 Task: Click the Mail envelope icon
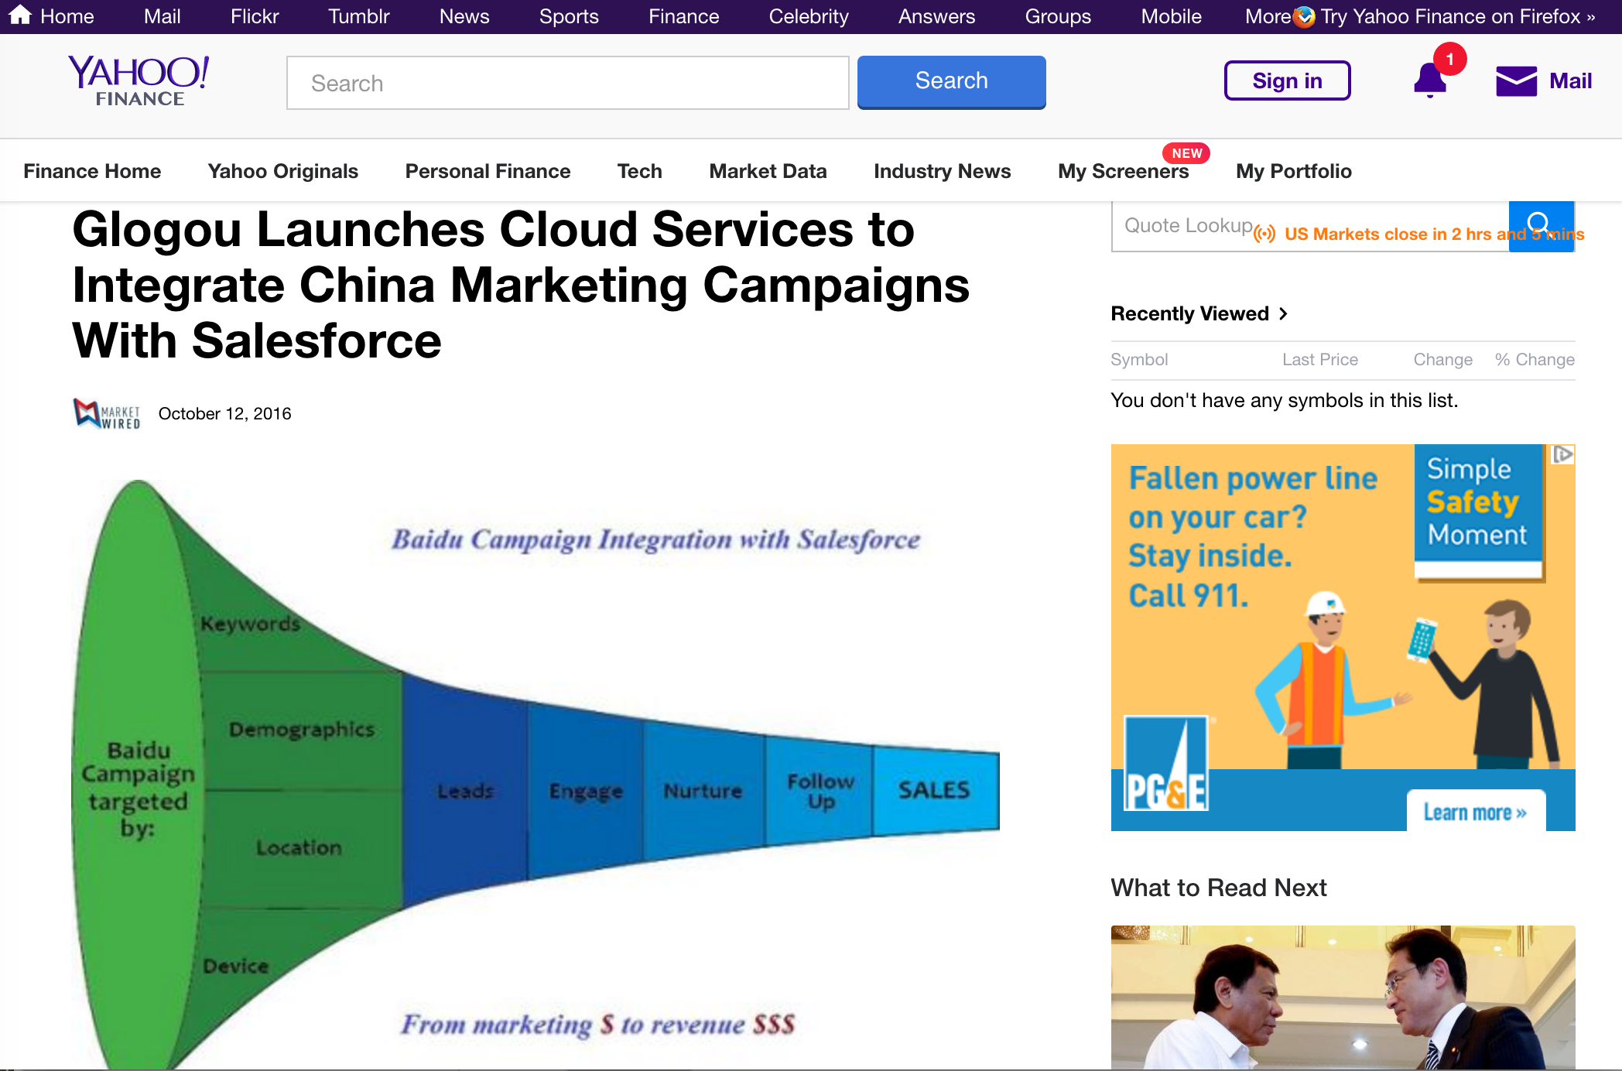[1516, 80]
